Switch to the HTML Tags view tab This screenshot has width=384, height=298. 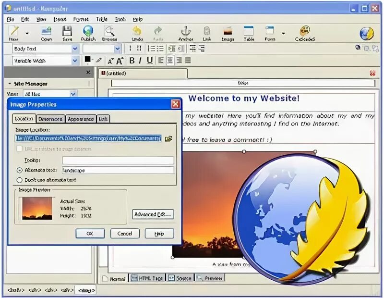pos(147,278)
